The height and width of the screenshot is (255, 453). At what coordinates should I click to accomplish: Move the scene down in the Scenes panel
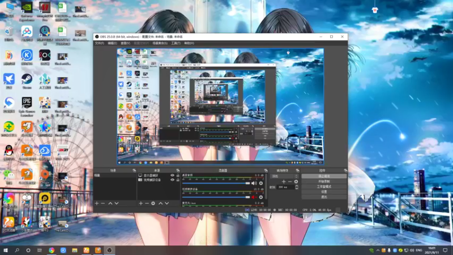point(117,203)
